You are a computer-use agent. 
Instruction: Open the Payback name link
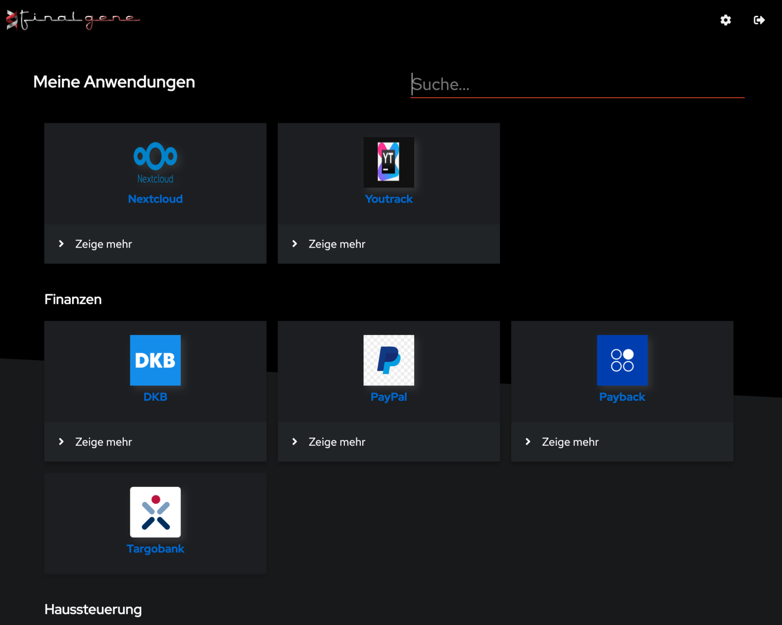pos(622,397)
